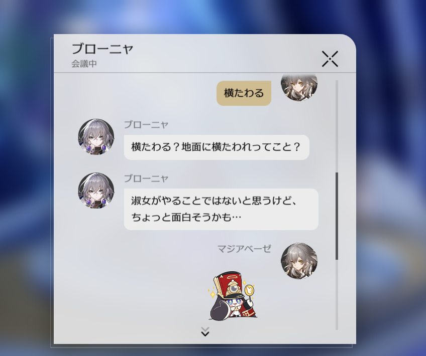Open Bronya's avatar next to 淑女がやること message
This screenshot has height=356, width=426.
[x=96, y=191]
